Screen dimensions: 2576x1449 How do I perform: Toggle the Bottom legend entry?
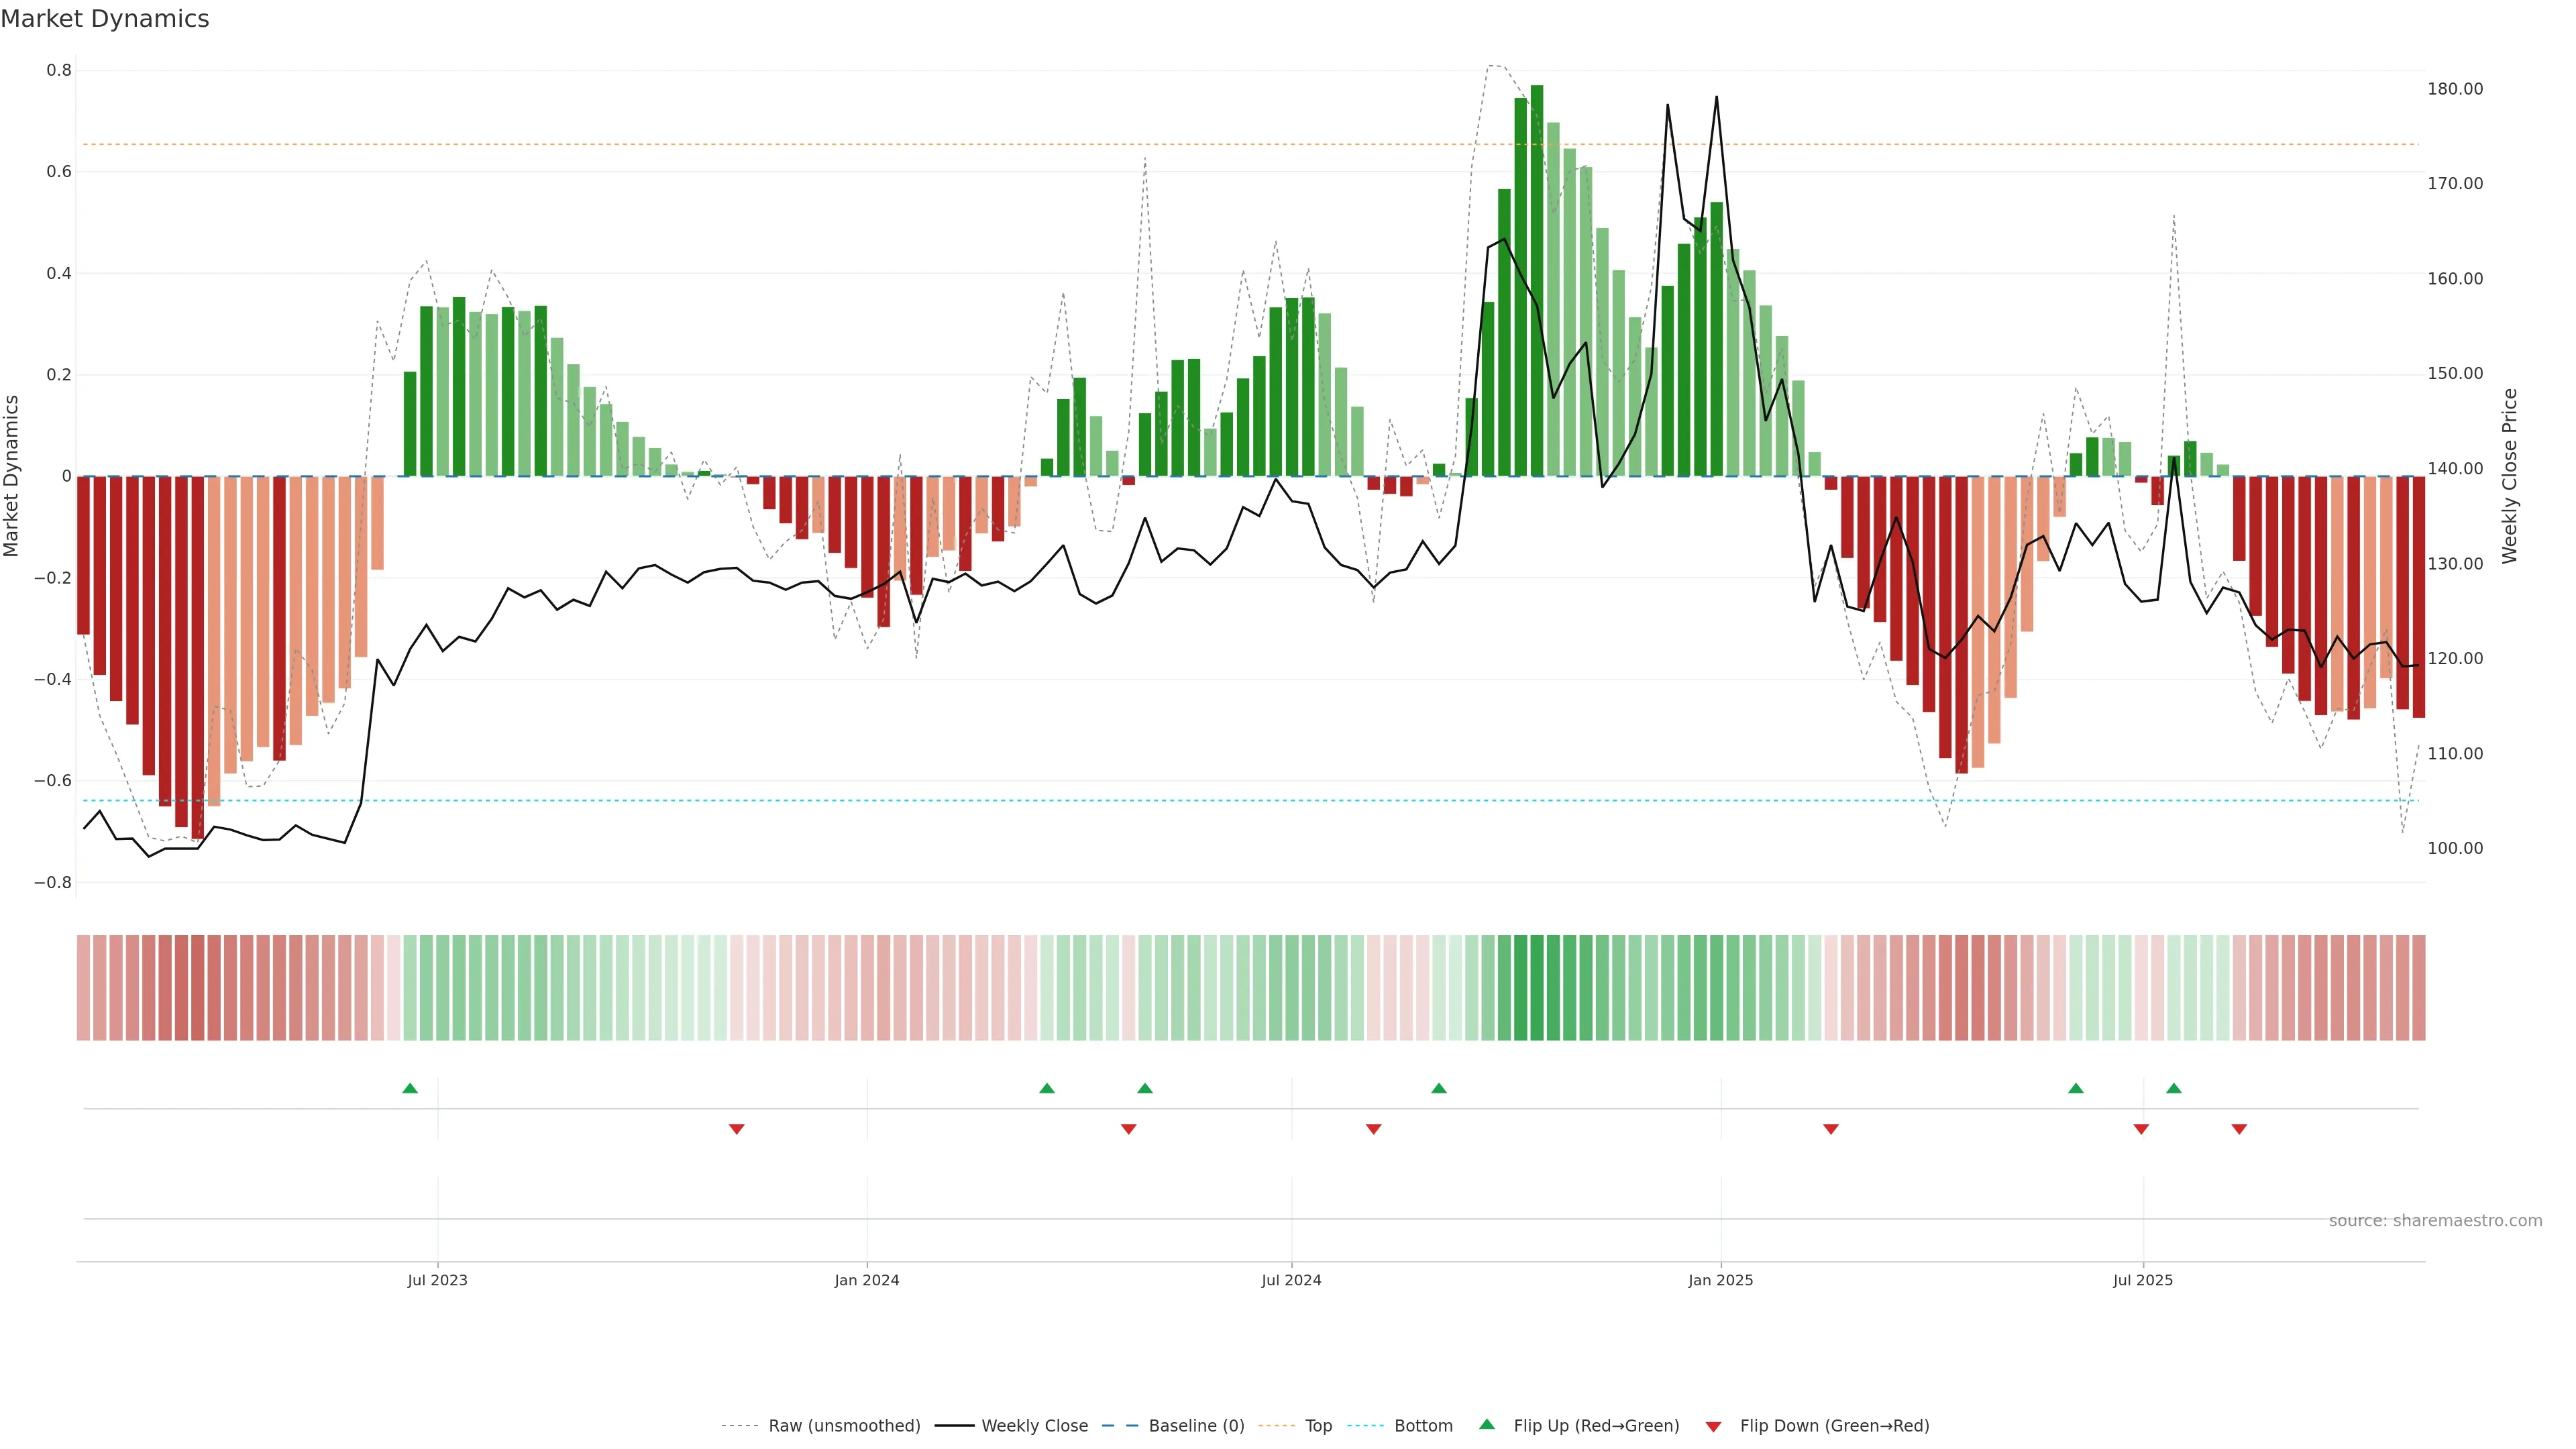(1423, 1426)
